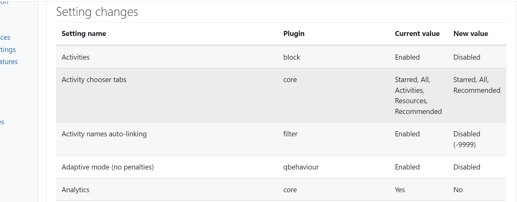Select the Analytics setting row name
This screenshot has width=517, height=202.
click(x=76, y=190)
